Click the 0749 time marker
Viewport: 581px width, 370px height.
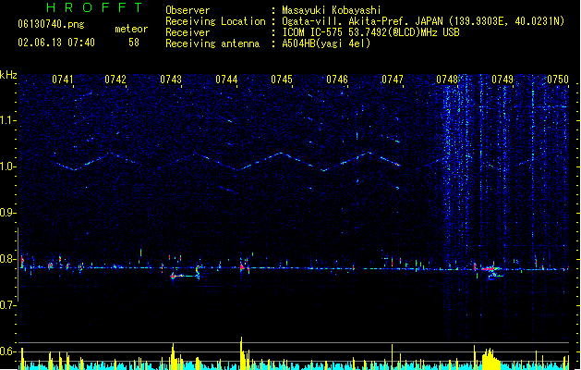502,80
